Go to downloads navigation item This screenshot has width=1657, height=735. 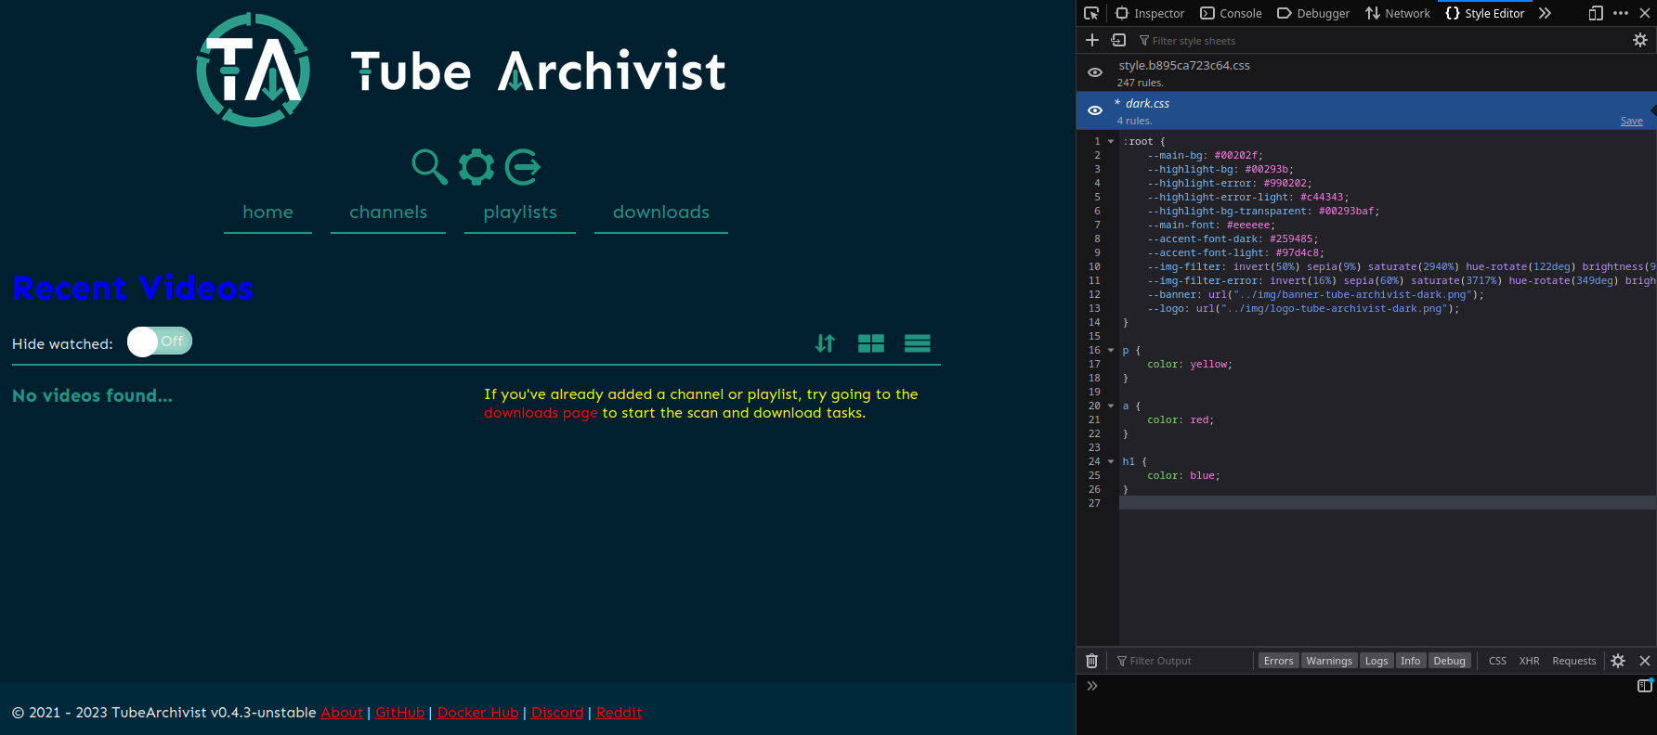click(661, 213)
